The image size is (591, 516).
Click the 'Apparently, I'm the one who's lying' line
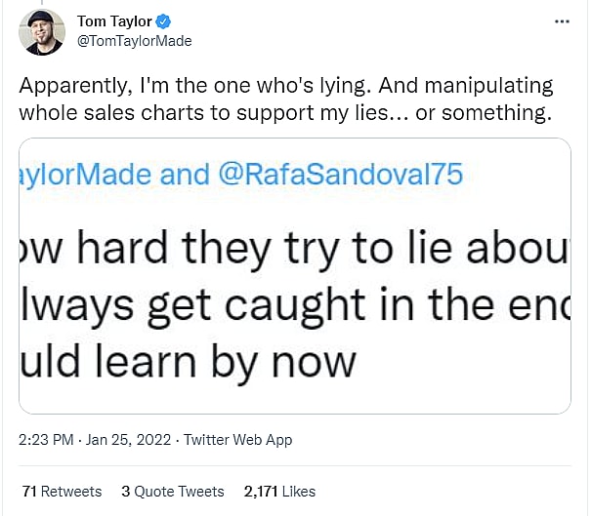tap(285, 86)
